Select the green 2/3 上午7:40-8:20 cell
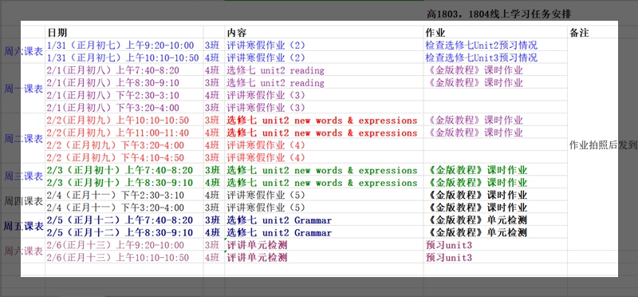Screen dimensions: 638x297 click(x=124, y=170)
